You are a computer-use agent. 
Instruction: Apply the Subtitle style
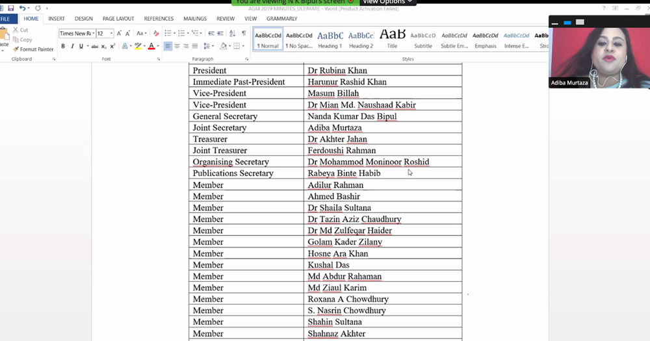(x=423, y=40)
